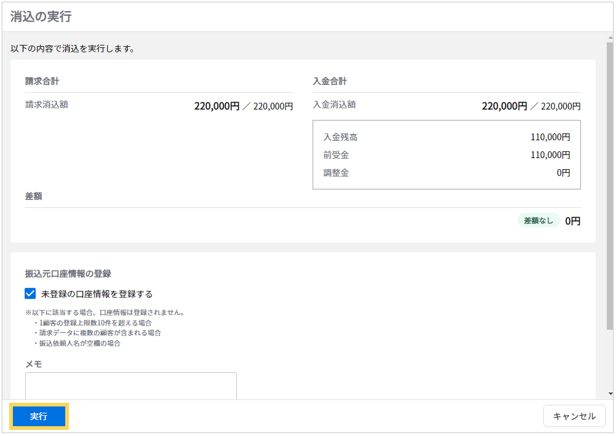Click the 前受金 row label
This screenshot has width=616, height=436.
pyautogui.click(x=336, y=155)
